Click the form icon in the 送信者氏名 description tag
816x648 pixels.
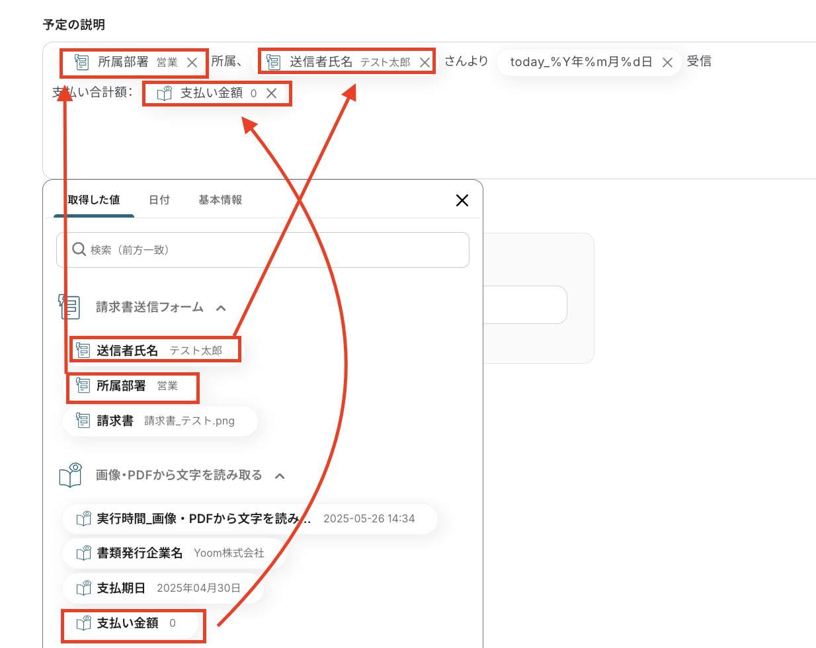pyautogui.click(x=273, y=62)
